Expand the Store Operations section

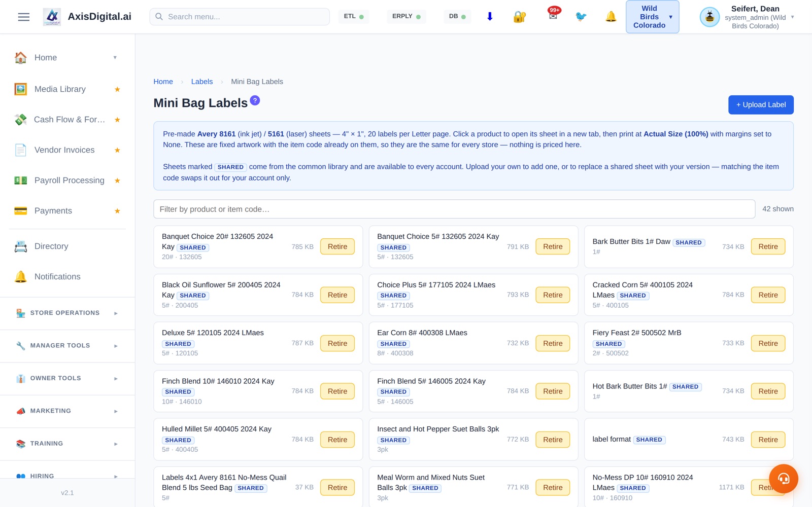tap(116, 313)
